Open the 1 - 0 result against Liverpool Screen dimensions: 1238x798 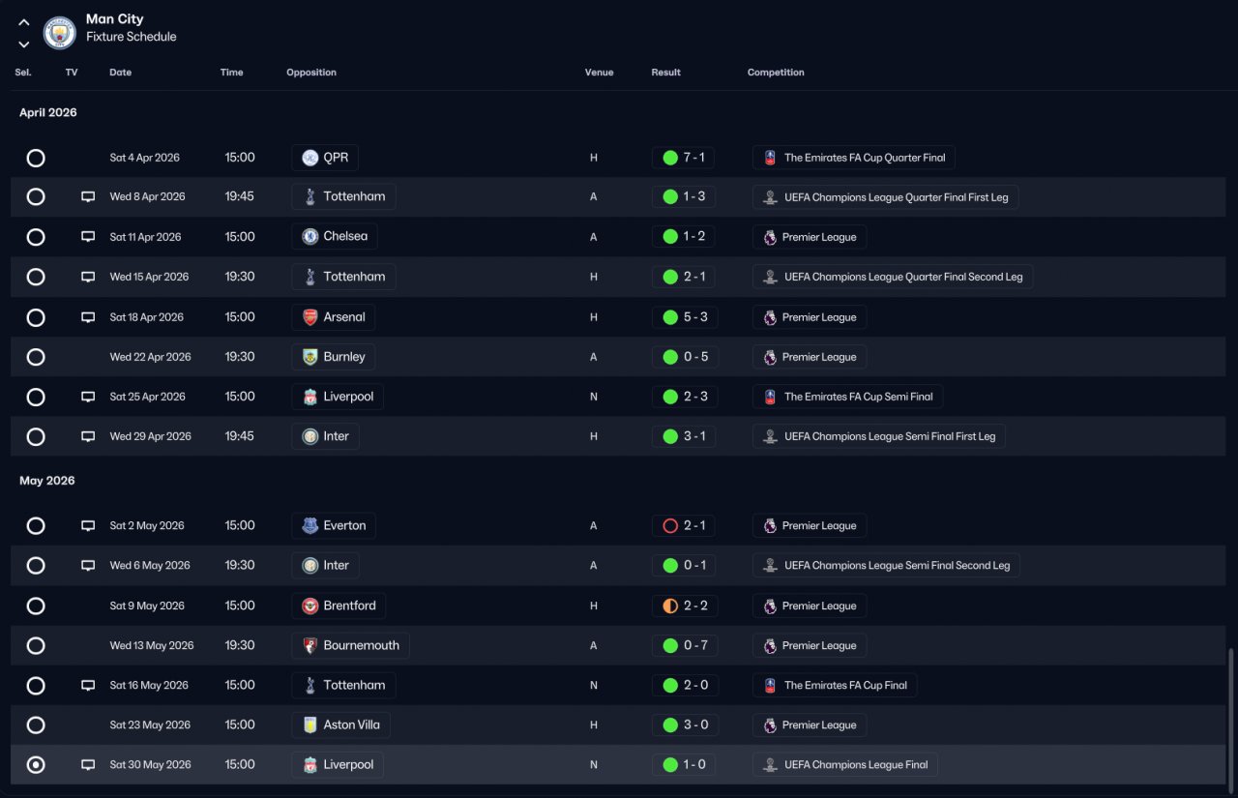683,765
